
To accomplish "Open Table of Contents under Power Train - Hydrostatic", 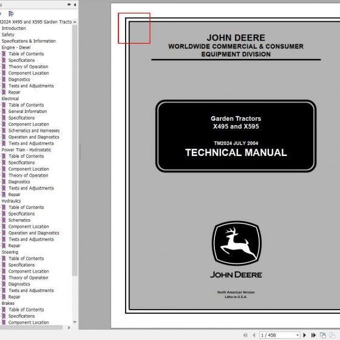I will 26,156.
